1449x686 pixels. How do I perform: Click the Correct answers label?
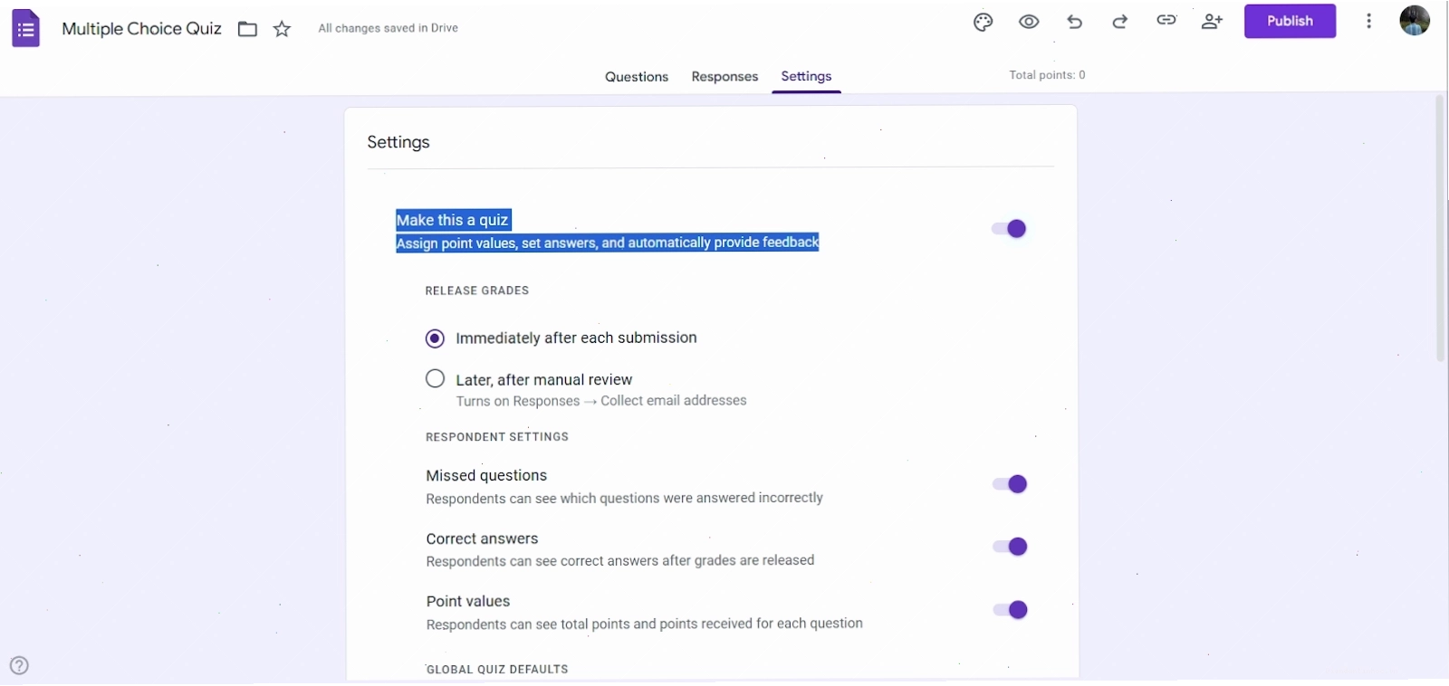482,538
